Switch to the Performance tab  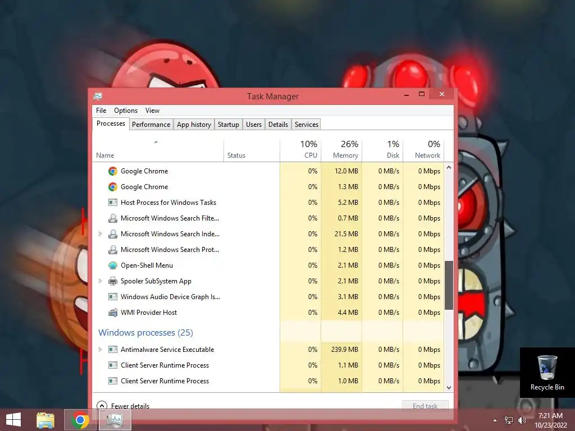(x=151, y=124)
